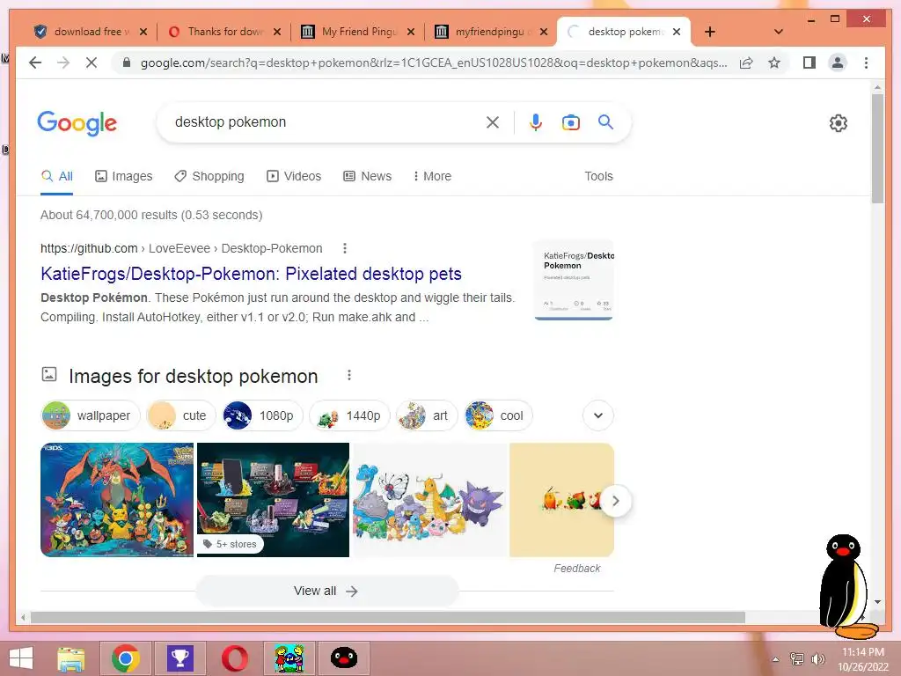
Task: Submit the search with the magnifier icon
Action: tap(605, 121)
